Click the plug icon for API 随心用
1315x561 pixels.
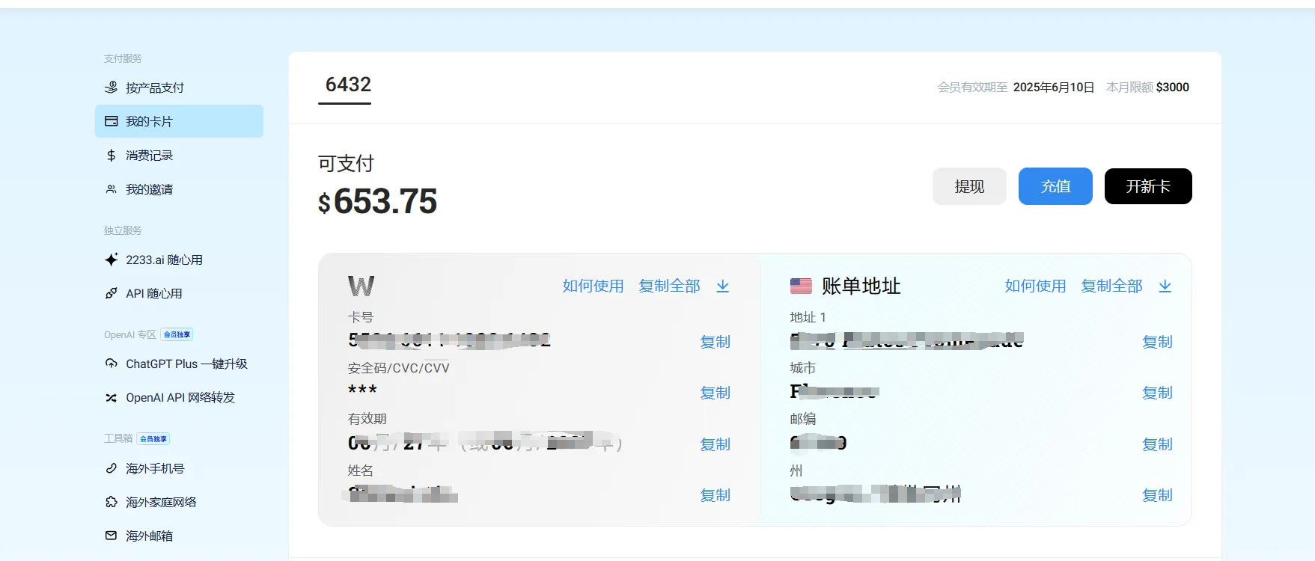pos(111,293)
